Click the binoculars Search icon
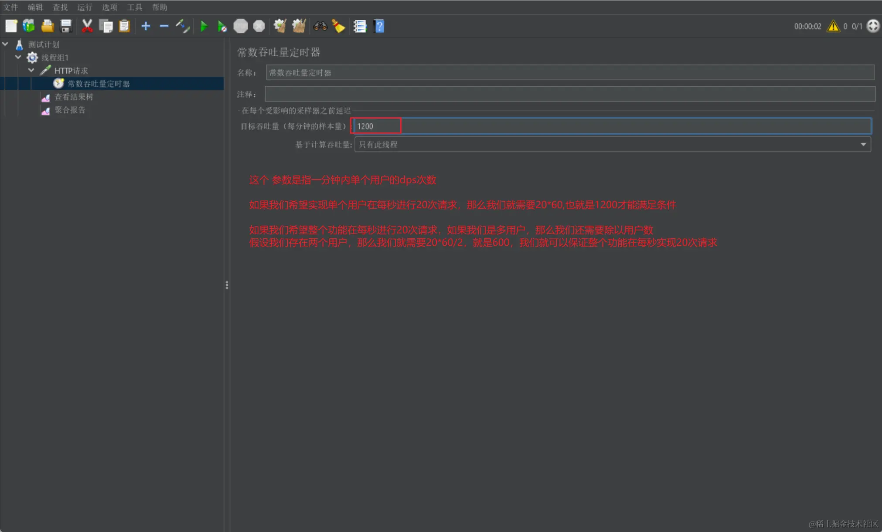 pyautogui.click(x=320, y=26)
